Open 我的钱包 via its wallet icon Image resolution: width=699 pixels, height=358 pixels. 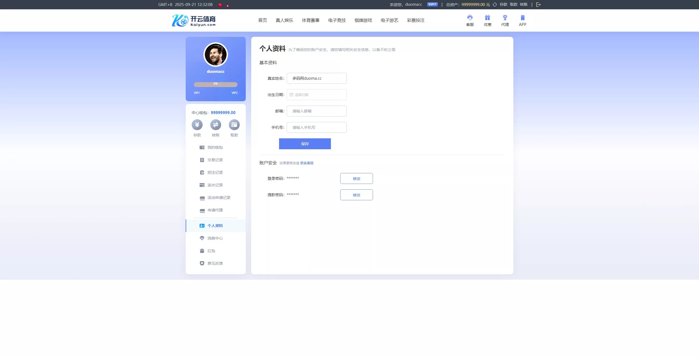tap(202, 147)
